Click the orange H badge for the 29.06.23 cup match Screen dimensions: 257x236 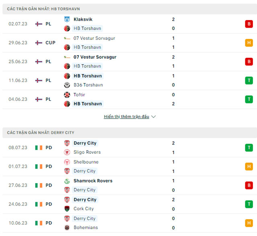pos(249,43)
